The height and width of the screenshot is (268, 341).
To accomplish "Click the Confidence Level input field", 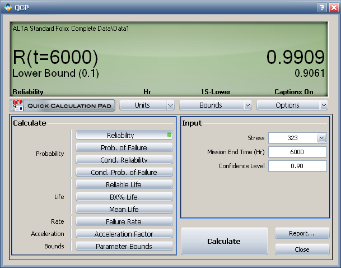I will point(297,166).
